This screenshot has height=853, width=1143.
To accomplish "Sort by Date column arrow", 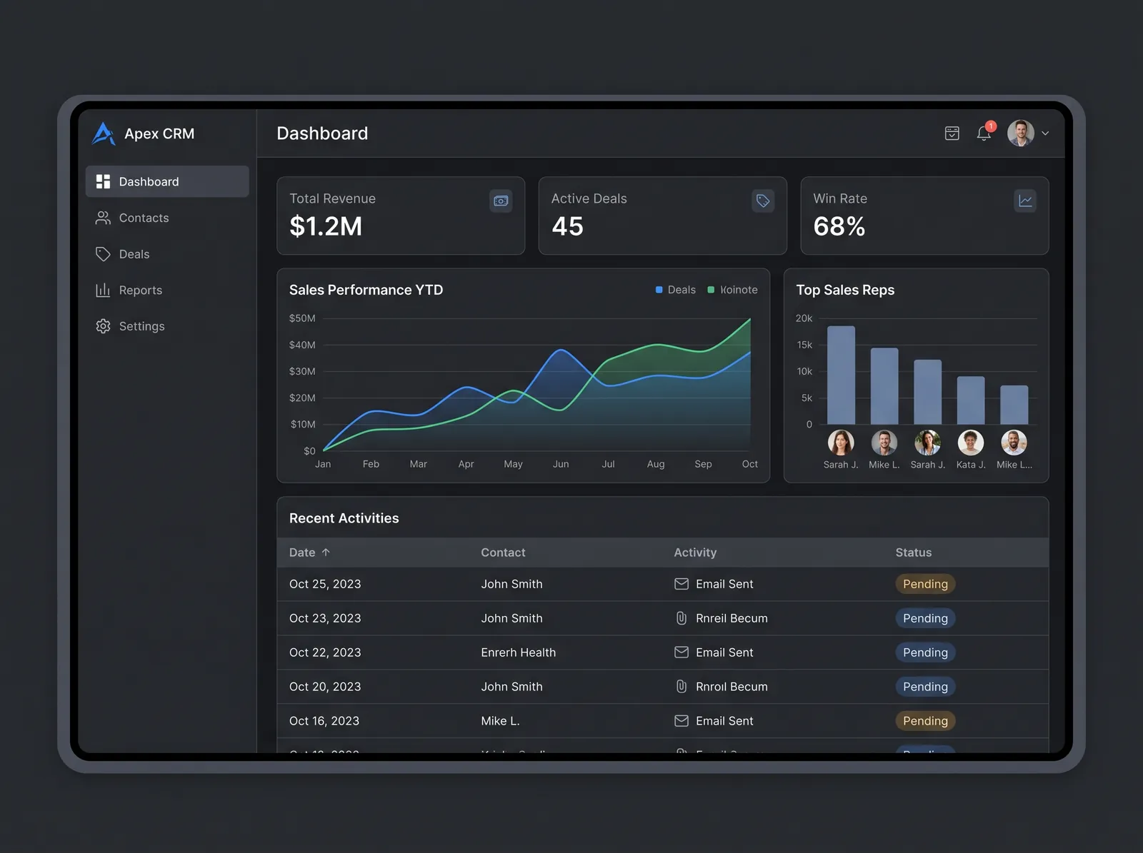I will point(326,552).
